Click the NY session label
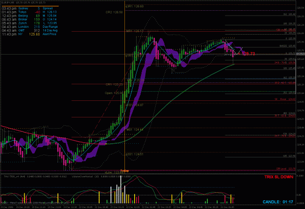This screenshot has width=305, height=209. coord(20,34)
